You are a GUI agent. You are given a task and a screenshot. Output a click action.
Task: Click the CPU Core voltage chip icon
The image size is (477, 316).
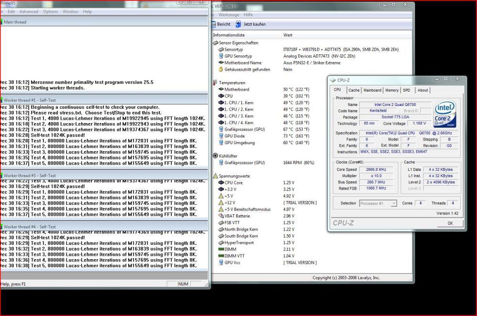coord(221,183)
